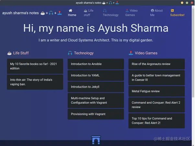
Task: Open Introduction to Ansible article
Action: [x=96, y=64]
